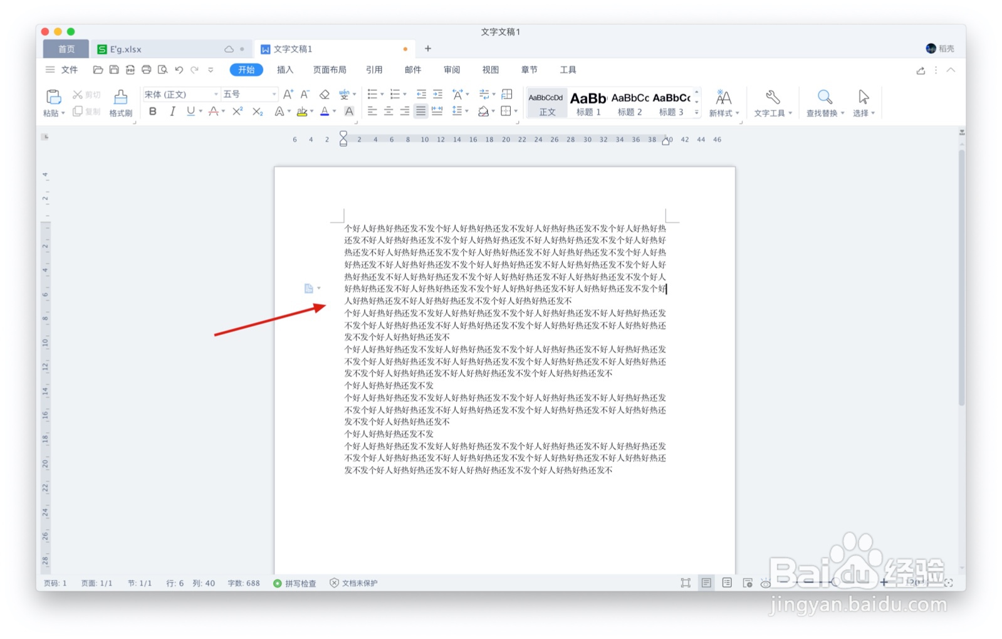
Task: Collapse the ribbon with chevron
Action: pos(951,70)
